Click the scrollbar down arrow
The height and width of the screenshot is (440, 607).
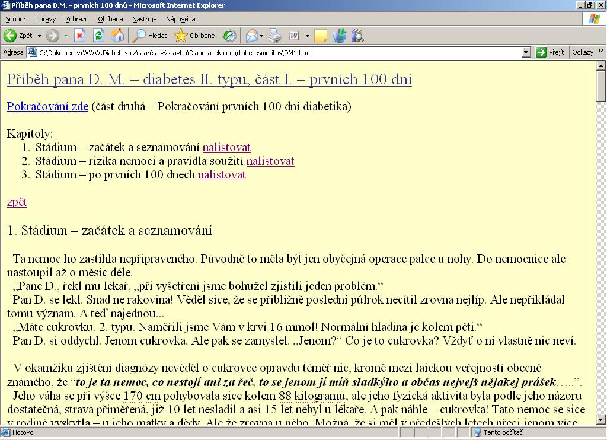(601, 420)
